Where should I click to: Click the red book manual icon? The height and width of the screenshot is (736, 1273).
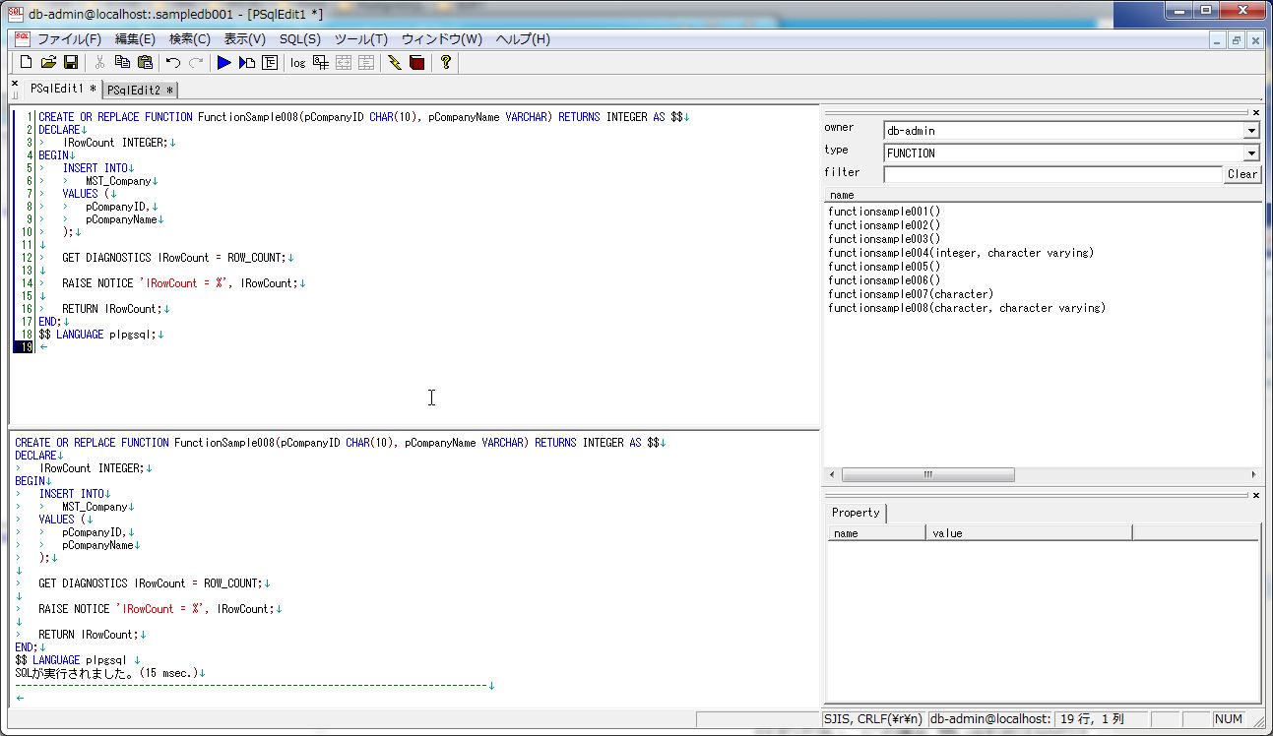415,62
